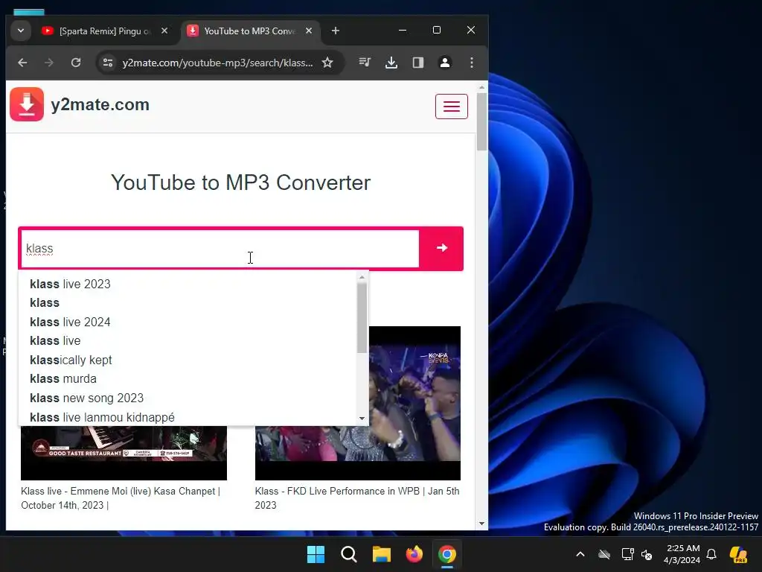This screenshot has height=572, width=762.
Task: Open Klass live Emmene Moi title link
Action: click(121, 498)
